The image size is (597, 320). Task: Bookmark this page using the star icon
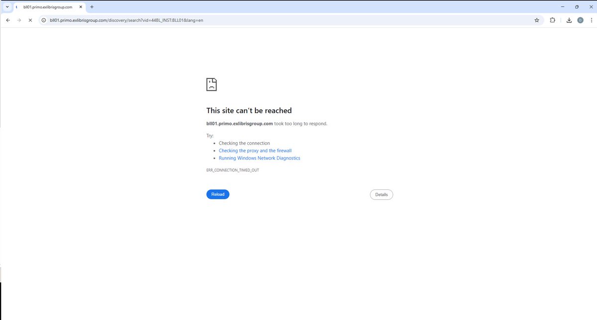[x=536, y=20]
